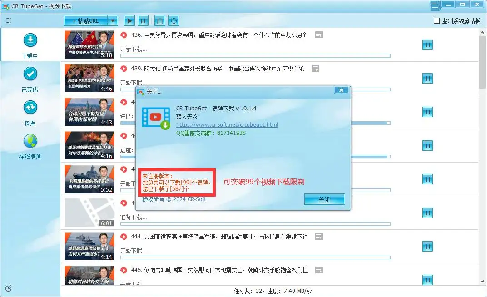Screen dimensions: 487x297
Task: Enable 监测系统剪贴板 checkbox
Action: 437,21
